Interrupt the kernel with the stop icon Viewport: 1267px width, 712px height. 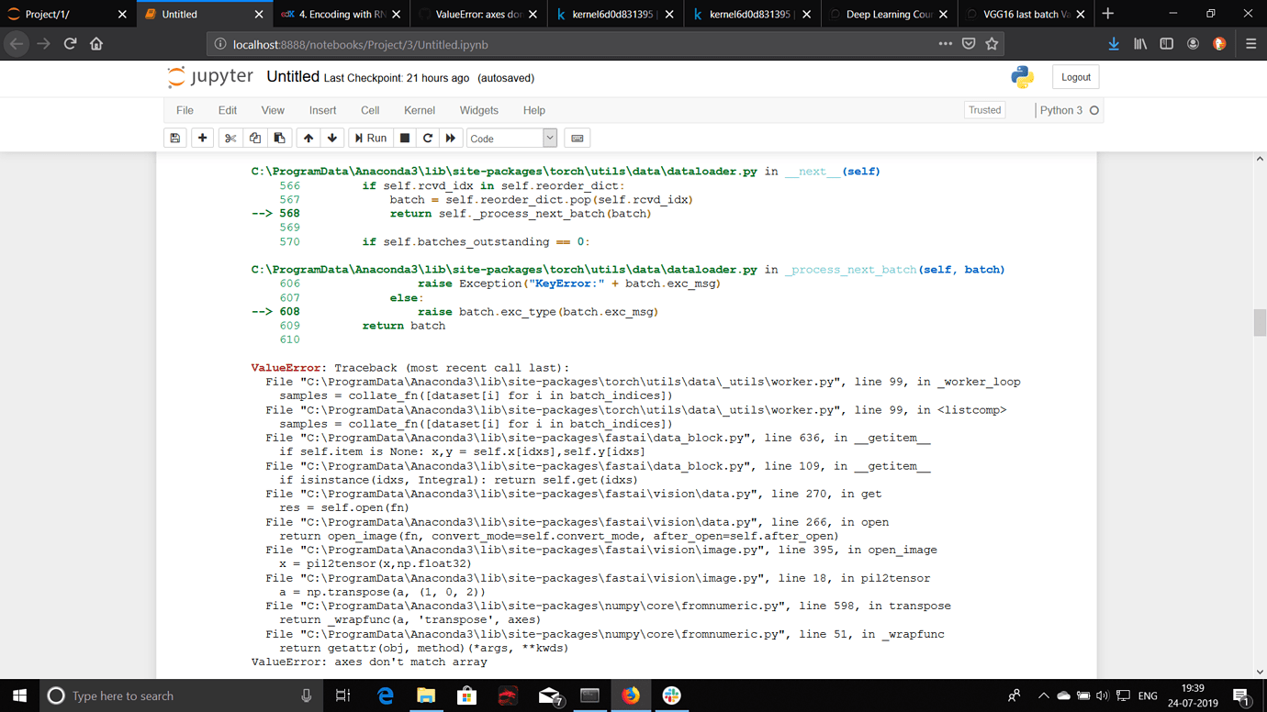coord(403,138)
